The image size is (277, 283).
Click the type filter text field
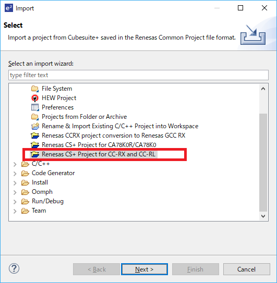tap(138, 75)
